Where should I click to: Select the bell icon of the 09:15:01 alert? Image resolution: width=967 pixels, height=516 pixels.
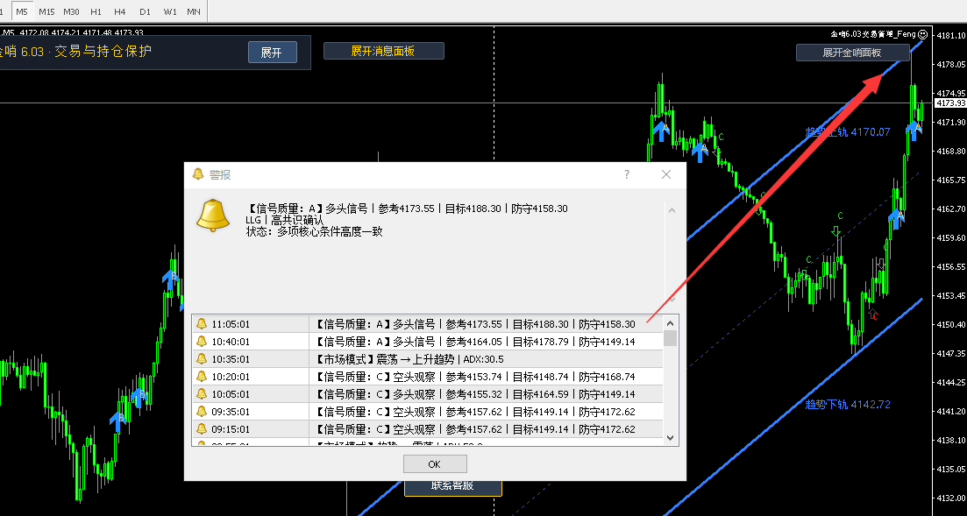[x=201, y=429]
